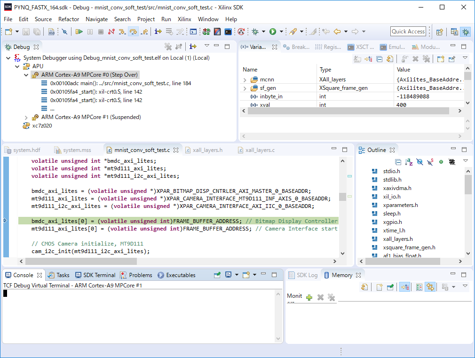Expand the mcnn variable row
The height and width of the screenshot is (358, 475).
[245, 80]
